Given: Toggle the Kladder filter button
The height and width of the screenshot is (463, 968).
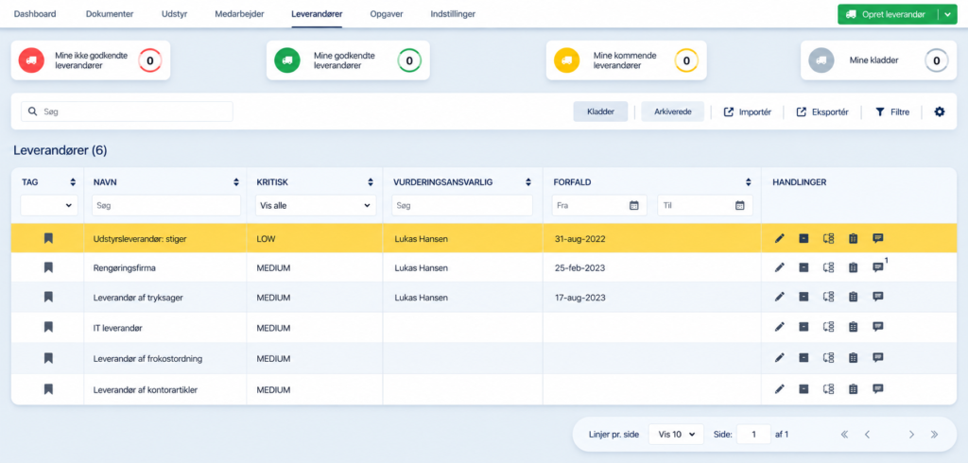Looking at the screenshot, I should tap(600, 111).
